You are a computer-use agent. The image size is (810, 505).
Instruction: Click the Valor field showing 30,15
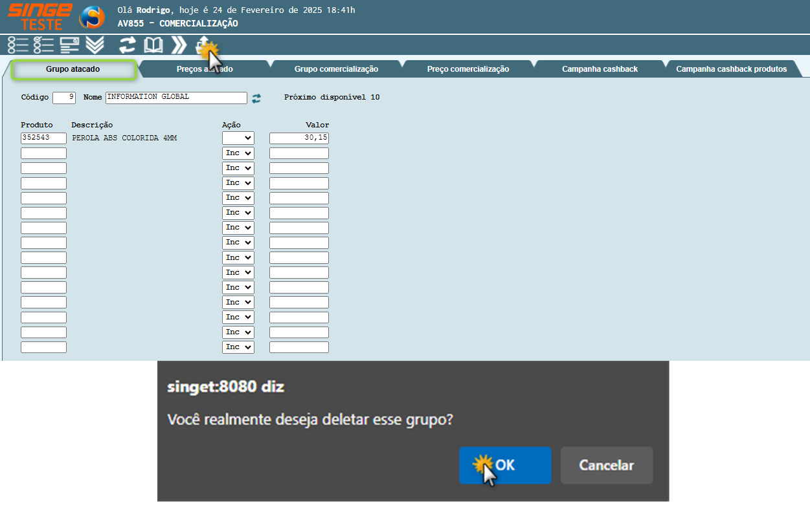click(298, 138)
